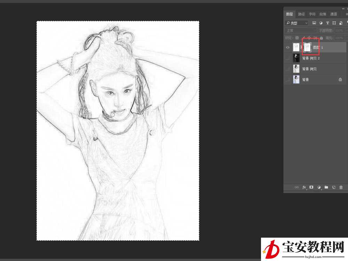348x261 pixels.
Task: Lock all attributes padlock icon
Action: coord(321,38)
